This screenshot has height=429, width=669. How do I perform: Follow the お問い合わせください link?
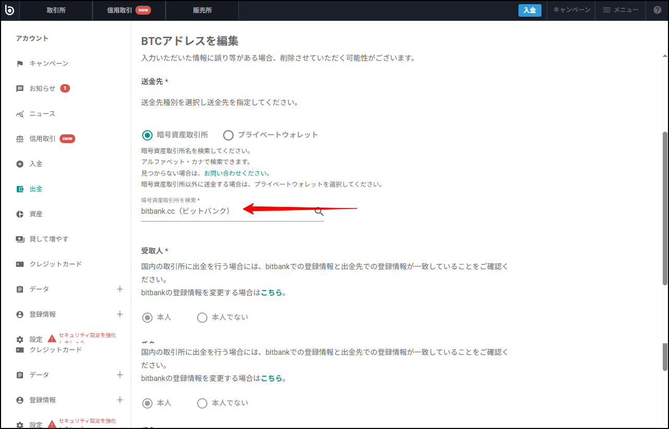[x=236, y=173]
